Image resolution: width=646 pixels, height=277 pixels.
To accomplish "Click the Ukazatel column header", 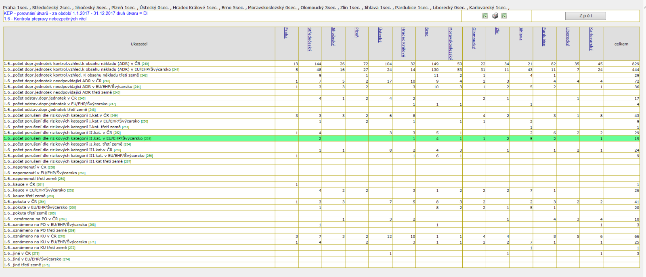I will (139, 44).
